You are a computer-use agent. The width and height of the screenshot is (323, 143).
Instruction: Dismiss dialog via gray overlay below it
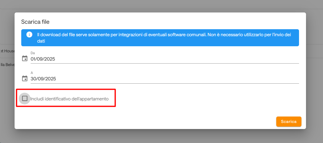pos(161,136)
